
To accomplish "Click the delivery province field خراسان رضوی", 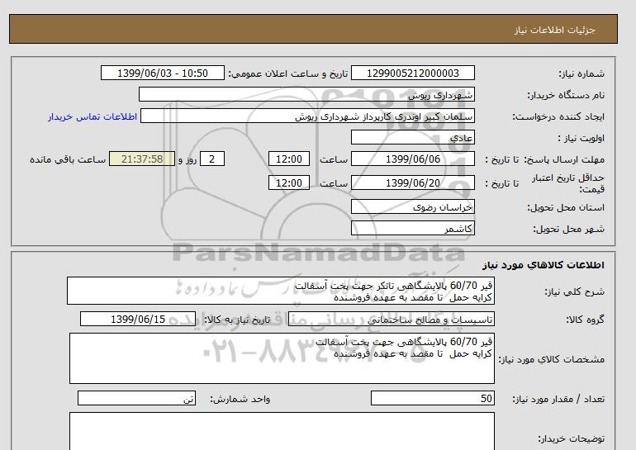I will tap(412, 206).
